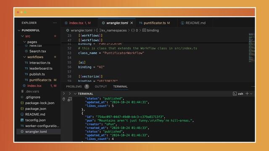Open package.json file
The image size is (269, 151).
(36, 109)
